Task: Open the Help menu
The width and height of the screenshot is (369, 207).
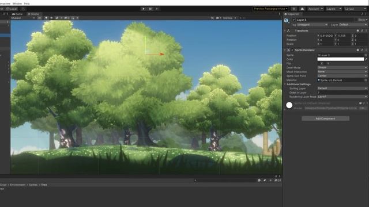Action: pyautogui.click(x=27, y=3)
